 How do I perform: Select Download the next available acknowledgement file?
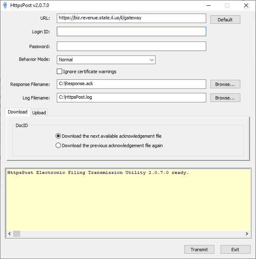[x=109, y=136]
